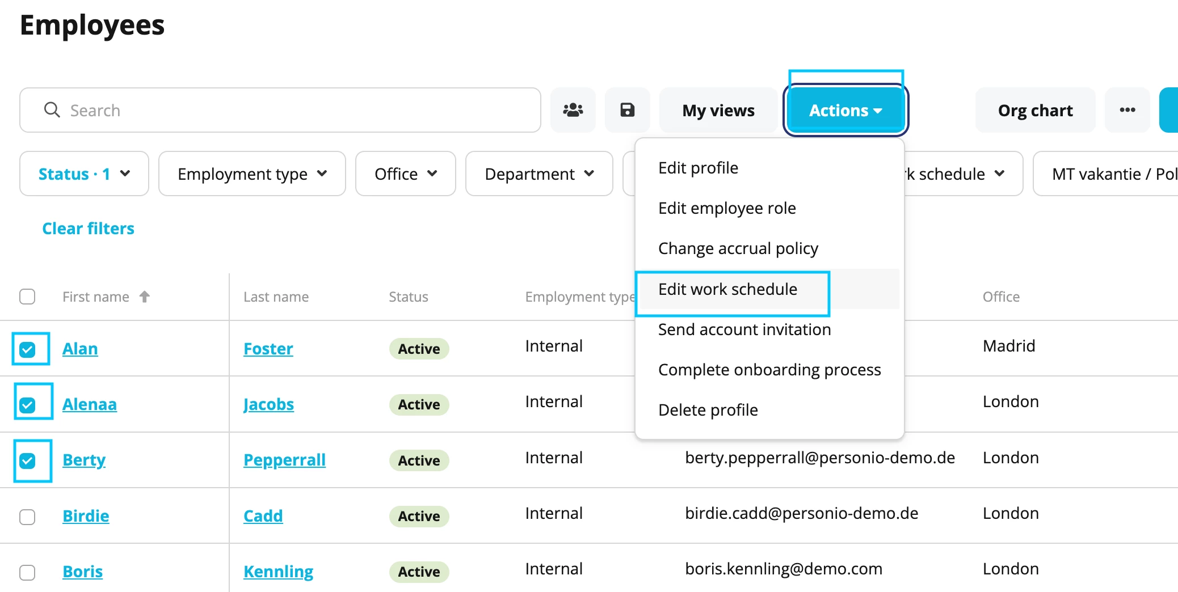Click Internal employment type for Boris
The width and height of the screenshot is (1178, 592).
click(x=554, y=569)
